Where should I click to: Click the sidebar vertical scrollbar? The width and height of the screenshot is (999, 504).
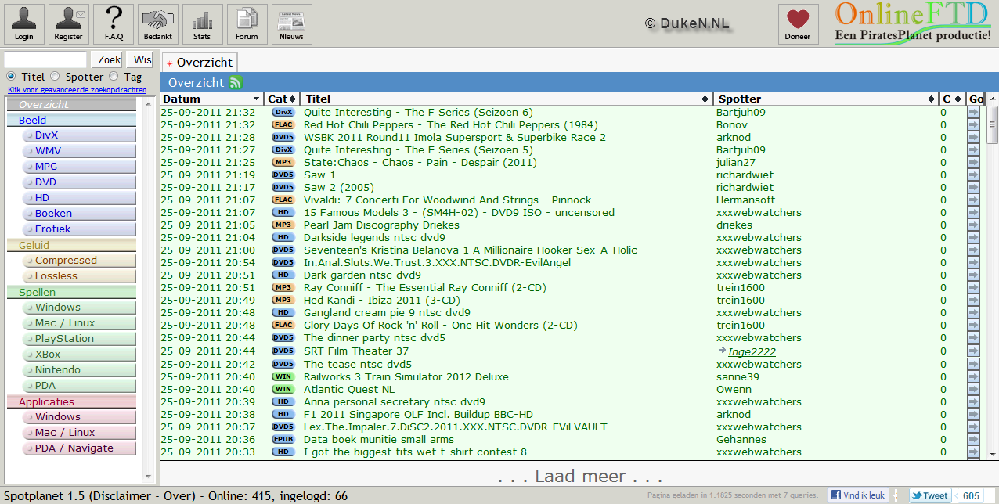(x=149, y=290)
